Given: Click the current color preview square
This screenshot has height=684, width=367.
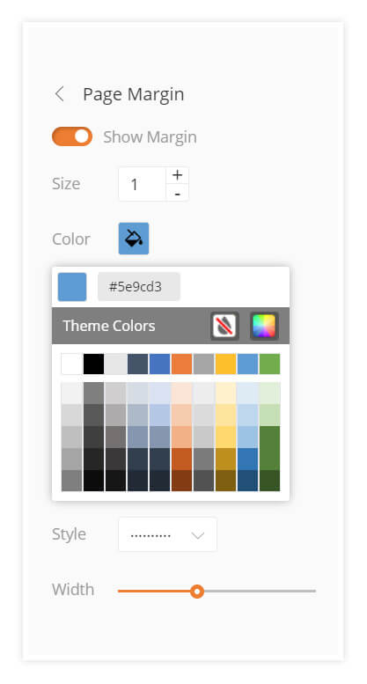Looking at the screenshot, I should click(x=72, y=287).
